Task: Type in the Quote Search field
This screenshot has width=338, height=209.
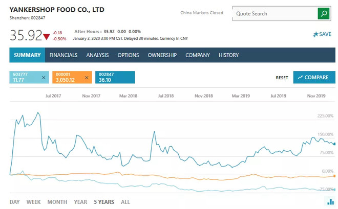Action: 275,14
